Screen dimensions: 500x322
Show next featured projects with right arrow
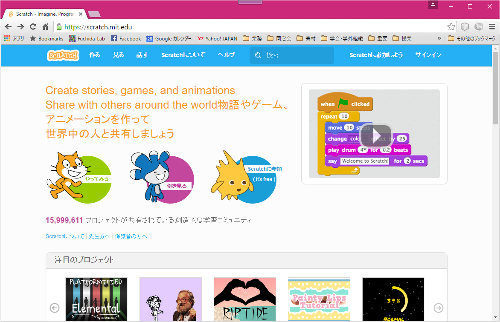point(438,308)
